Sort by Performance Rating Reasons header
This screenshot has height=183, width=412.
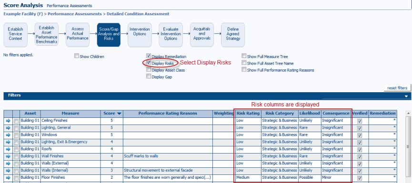168,114
